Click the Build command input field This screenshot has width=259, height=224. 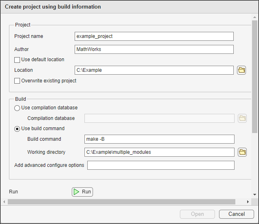click(159, 139)
